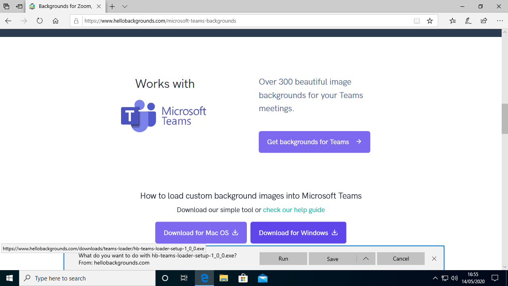This screenshot has height=286, width=508.
Task: Expand the Save options arrow
Action: coord(366,259)
